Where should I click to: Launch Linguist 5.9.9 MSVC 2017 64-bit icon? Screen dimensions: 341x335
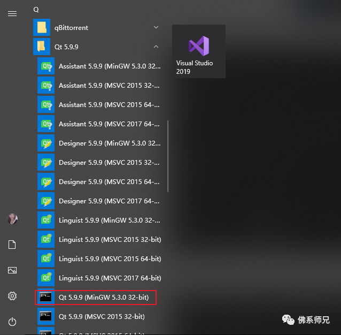tap(46, 278)
